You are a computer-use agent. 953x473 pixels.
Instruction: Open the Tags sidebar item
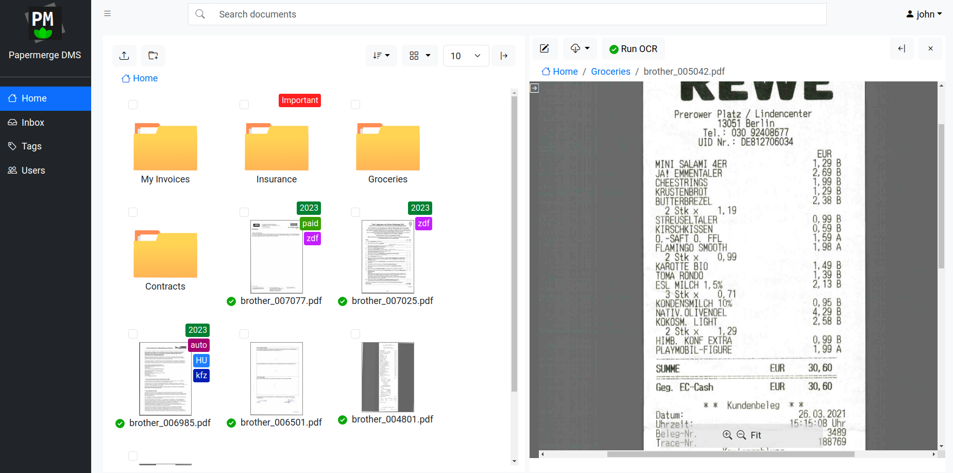point(31,146)
